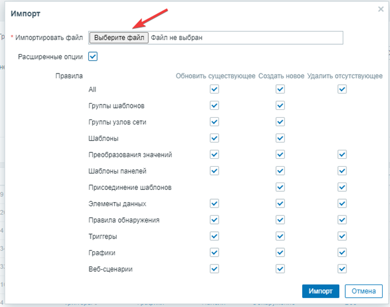The height and width of the screenshot is (307, 390).
Task: Toggle 'All' under Создать новое
Action: tap(280, 89)
